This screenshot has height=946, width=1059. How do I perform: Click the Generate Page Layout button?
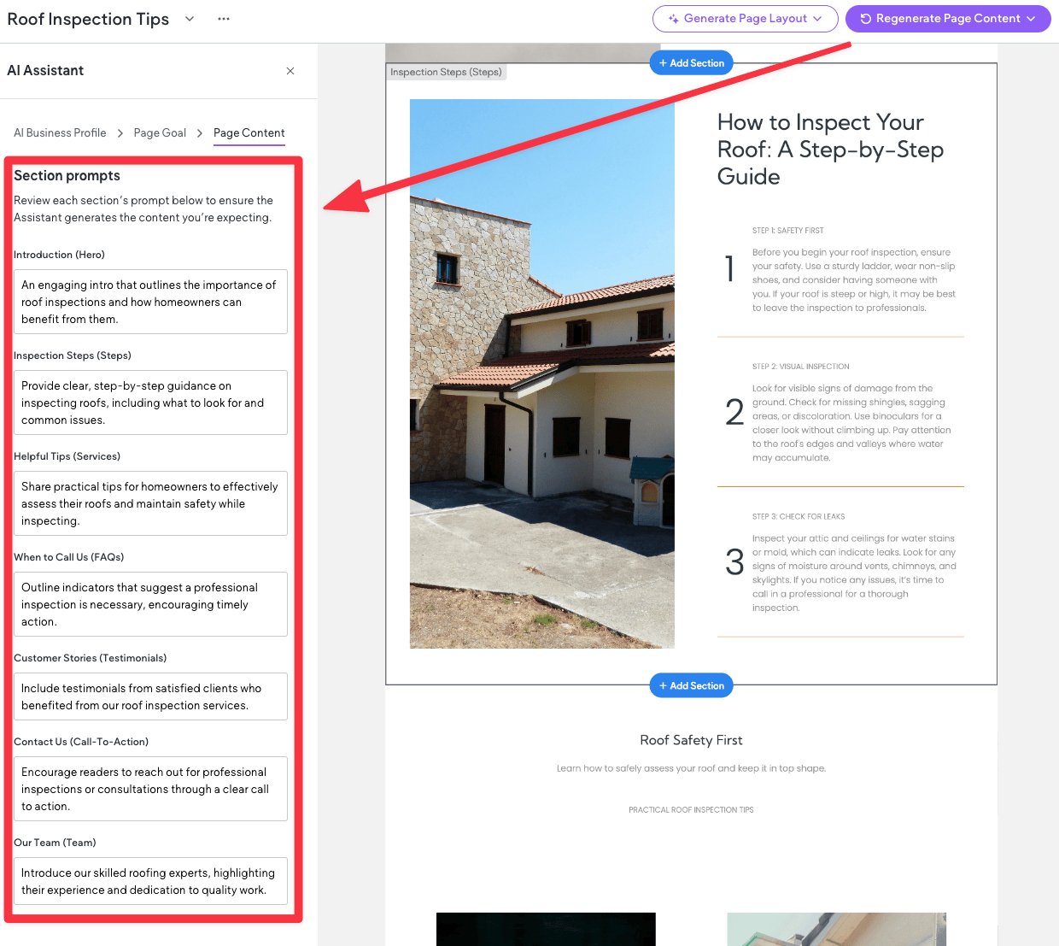(x=745, y=19)
